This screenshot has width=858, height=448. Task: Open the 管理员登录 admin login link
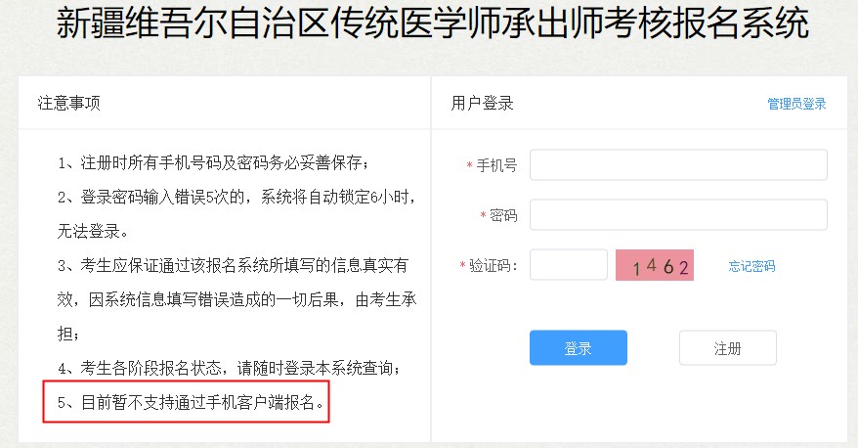tap(796, 104)
